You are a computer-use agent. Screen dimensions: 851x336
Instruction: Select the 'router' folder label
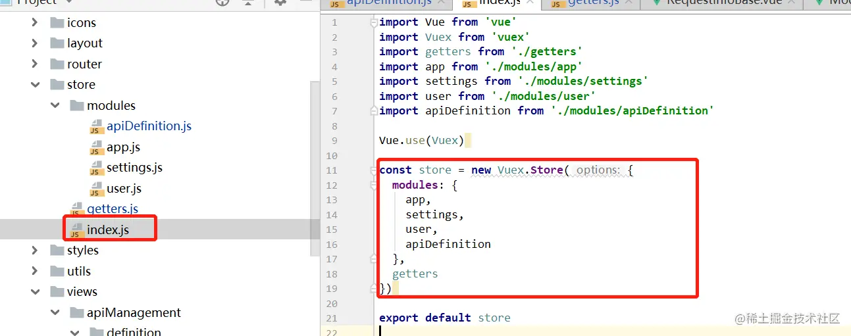point(84,64)
